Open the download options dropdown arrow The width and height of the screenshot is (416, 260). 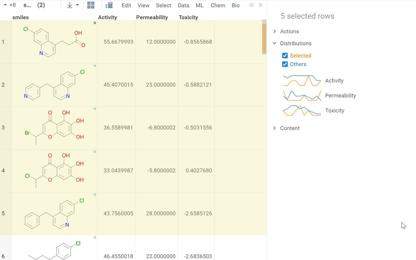pos(77,5)
